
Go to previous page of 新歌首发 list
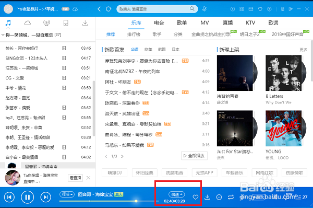click(106, 156)
